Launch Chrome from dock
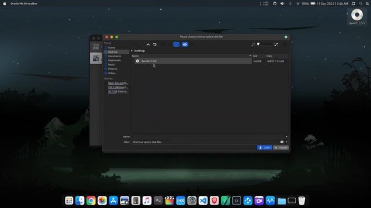The width and height of the screenshot is (371, 208). (91, 200)
